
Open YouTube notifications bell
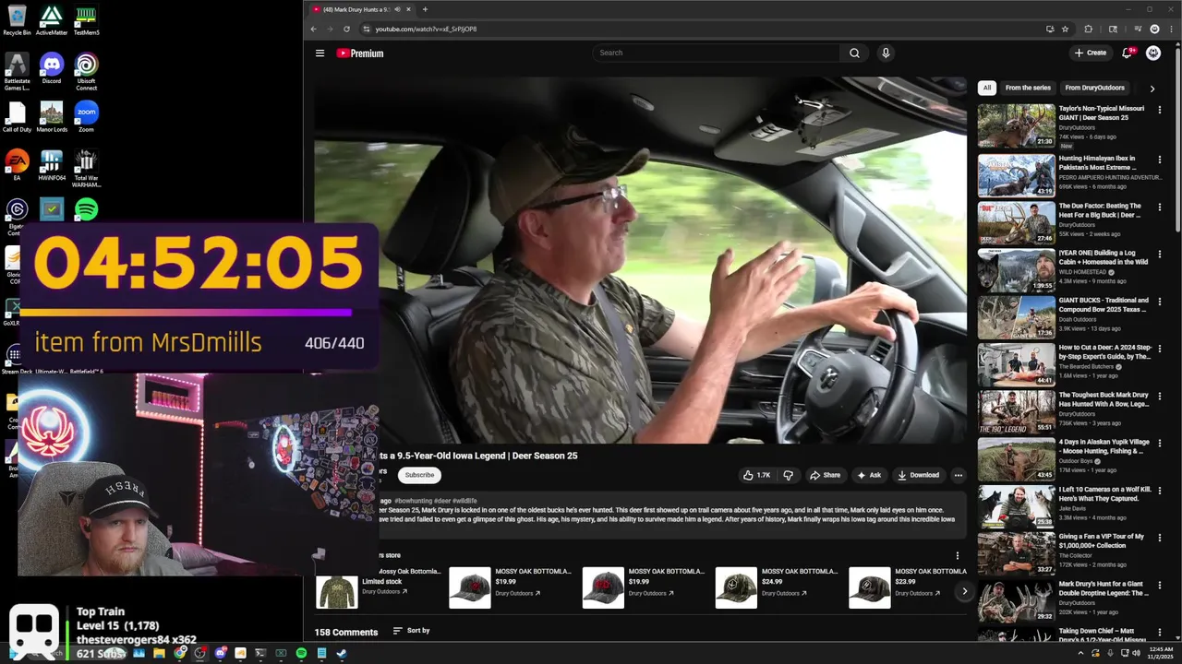click(x=1127, y=53)
